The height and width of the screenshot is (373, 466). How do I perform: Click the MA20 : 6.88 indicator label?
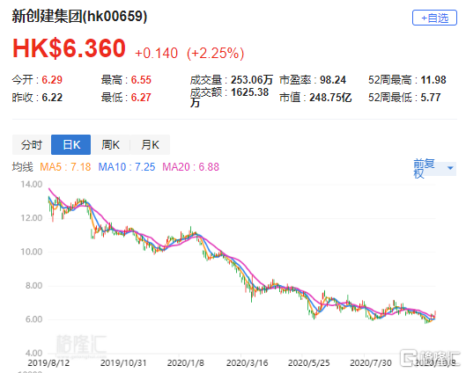[191, 167]
